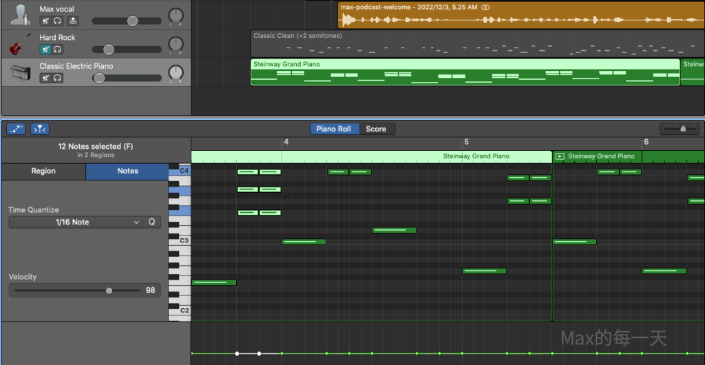705x365 pixels.
Task: Unmute the Hard Rock track
Action: click(45, 50)
